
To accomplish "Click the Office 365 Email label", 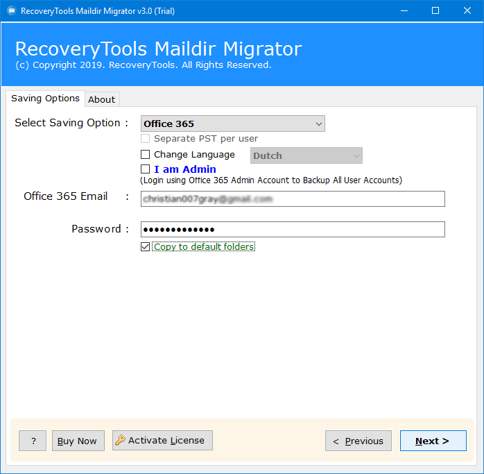I will tap(65, 196).
